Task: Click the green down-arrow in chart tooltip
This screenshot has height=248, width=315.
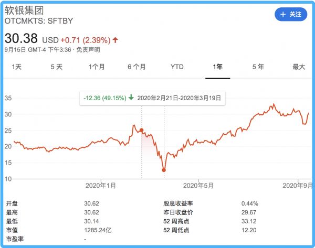Action: 131,98
